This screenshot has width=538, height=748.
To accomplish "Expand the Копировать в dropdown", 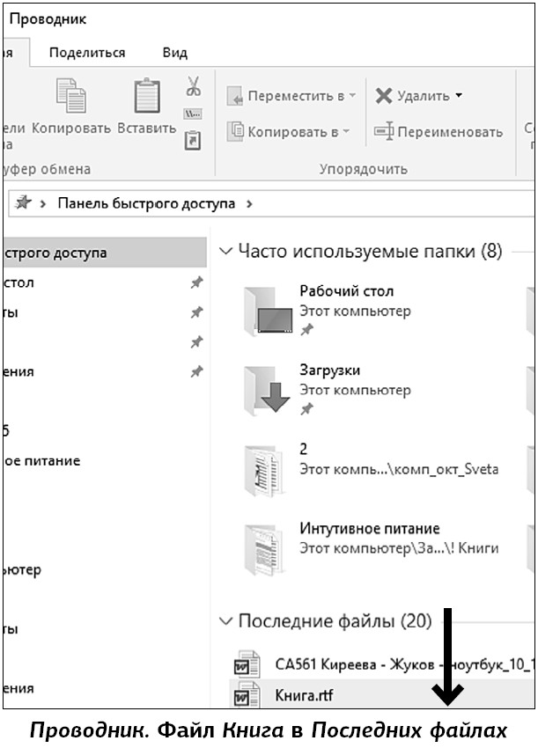I will [x=290, y=132].
